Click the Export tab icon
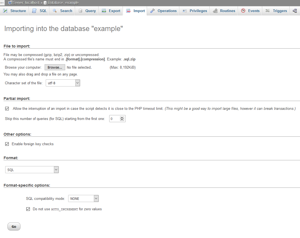The image size is (300, 238). tap(104, 11)
